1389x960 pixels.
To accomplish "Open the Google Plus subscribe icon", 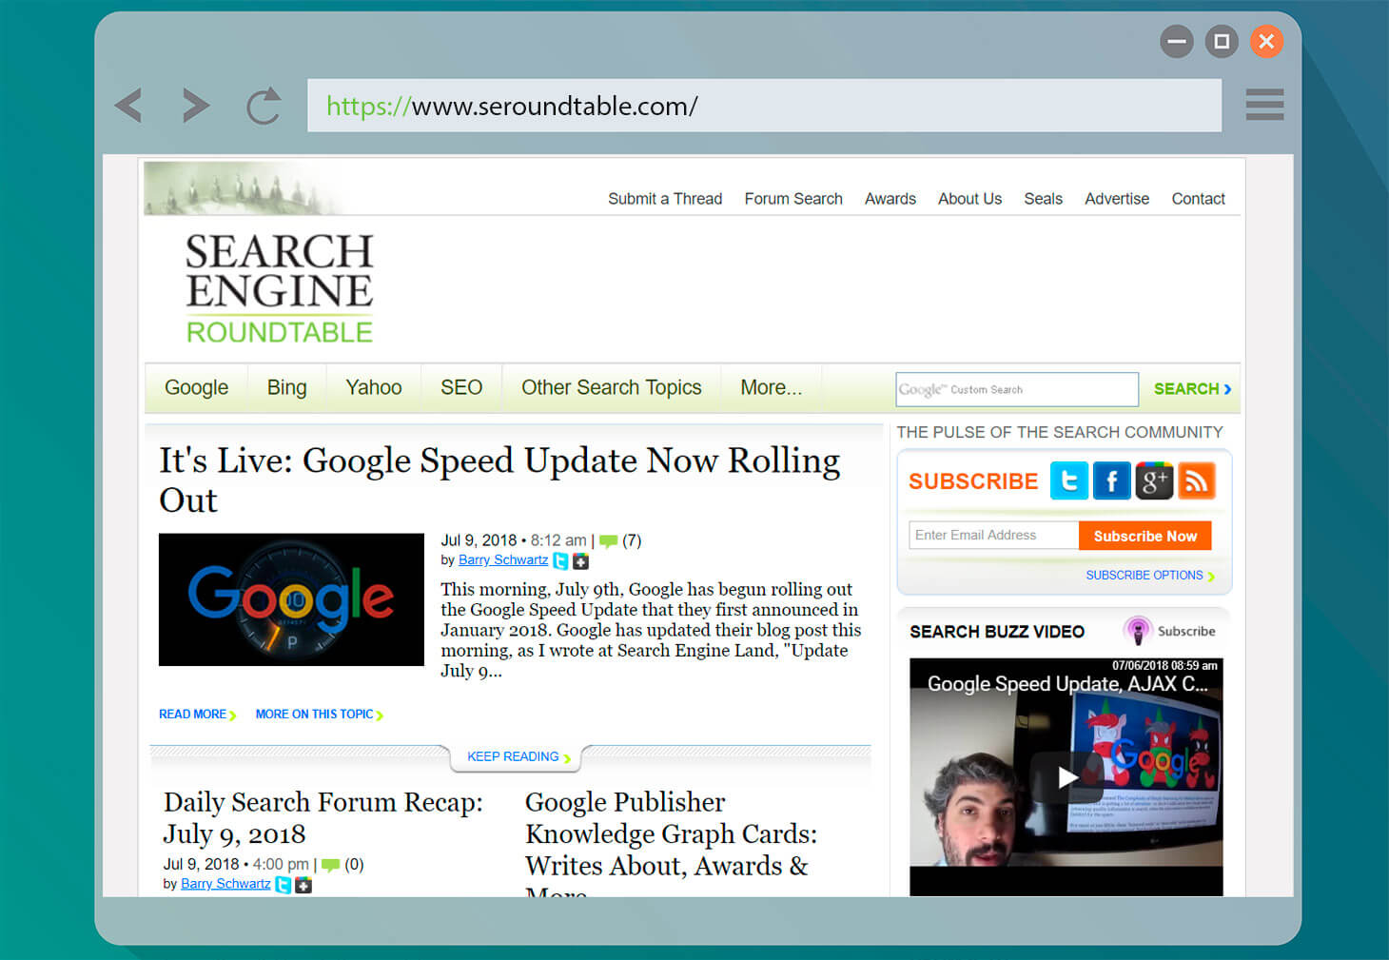I will 1154,481.
